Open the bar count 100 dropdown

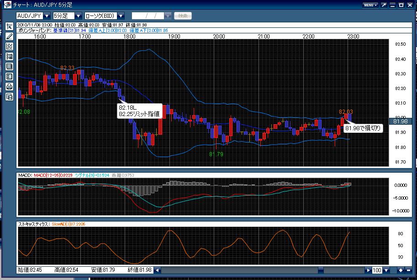[x=386, y=270]
